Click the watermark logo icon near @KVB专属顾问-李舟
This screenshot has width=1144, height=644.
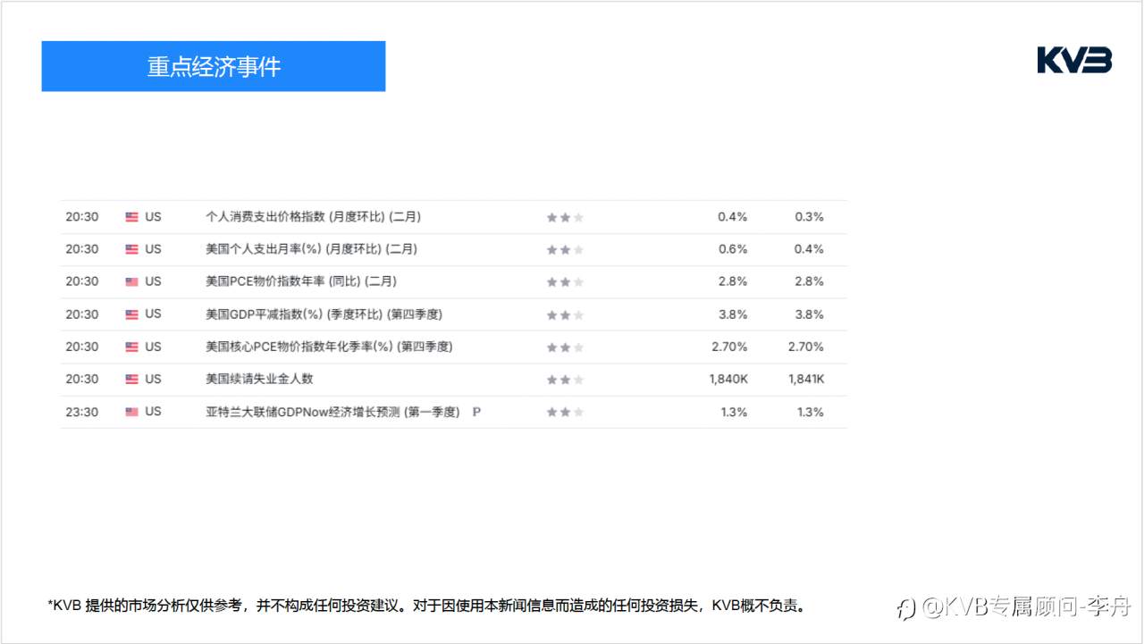[905, 606]
